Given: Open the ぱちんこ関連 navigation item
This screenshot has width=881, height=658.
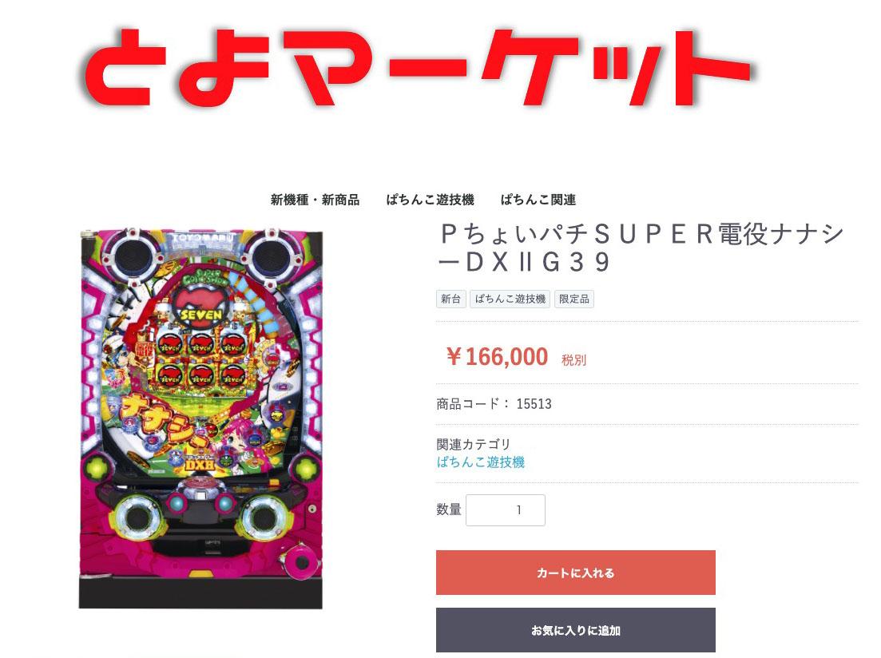Looking at the screenshot, I should [538, 200].
